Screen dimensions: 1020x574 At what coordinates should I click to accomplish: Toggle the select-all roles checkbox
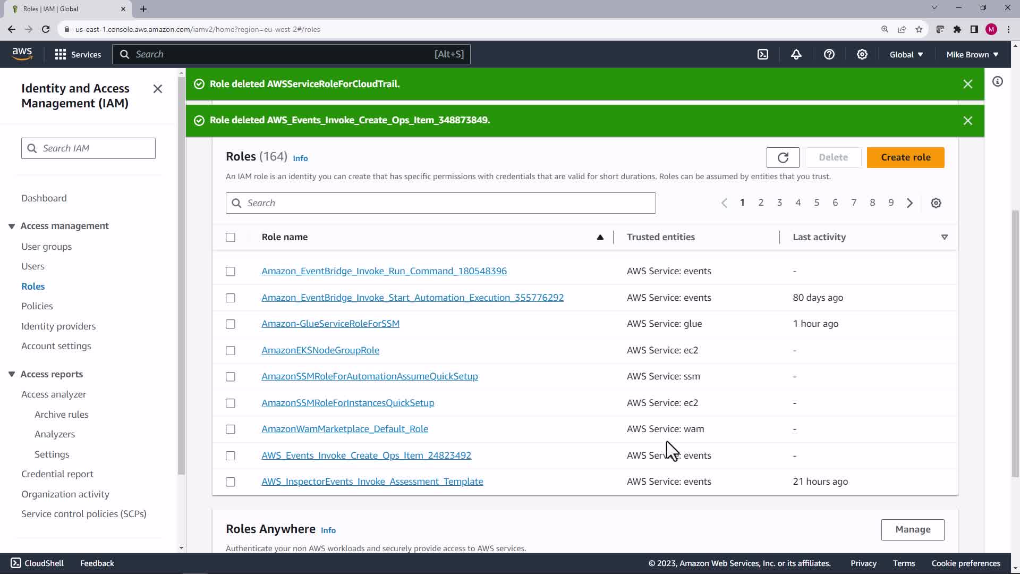coord(231,238)
